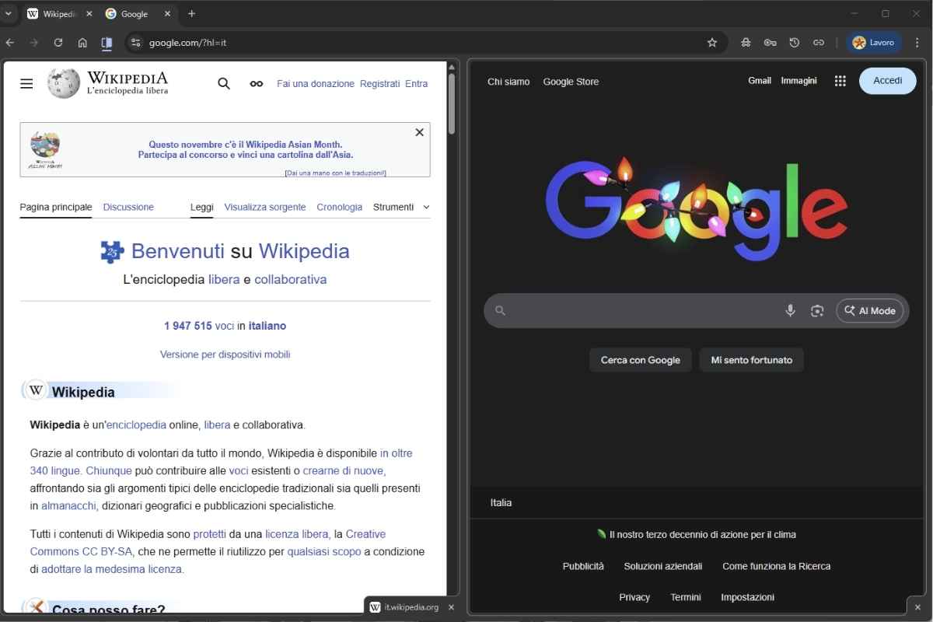Image resolution: width=933 pixels, height=622 pixels.
Task: Open browsing history clock icon in toolbar
Action: coord(795,43)
